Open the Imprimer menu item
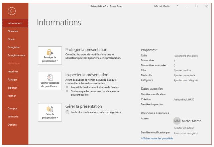 pos(13,71)
